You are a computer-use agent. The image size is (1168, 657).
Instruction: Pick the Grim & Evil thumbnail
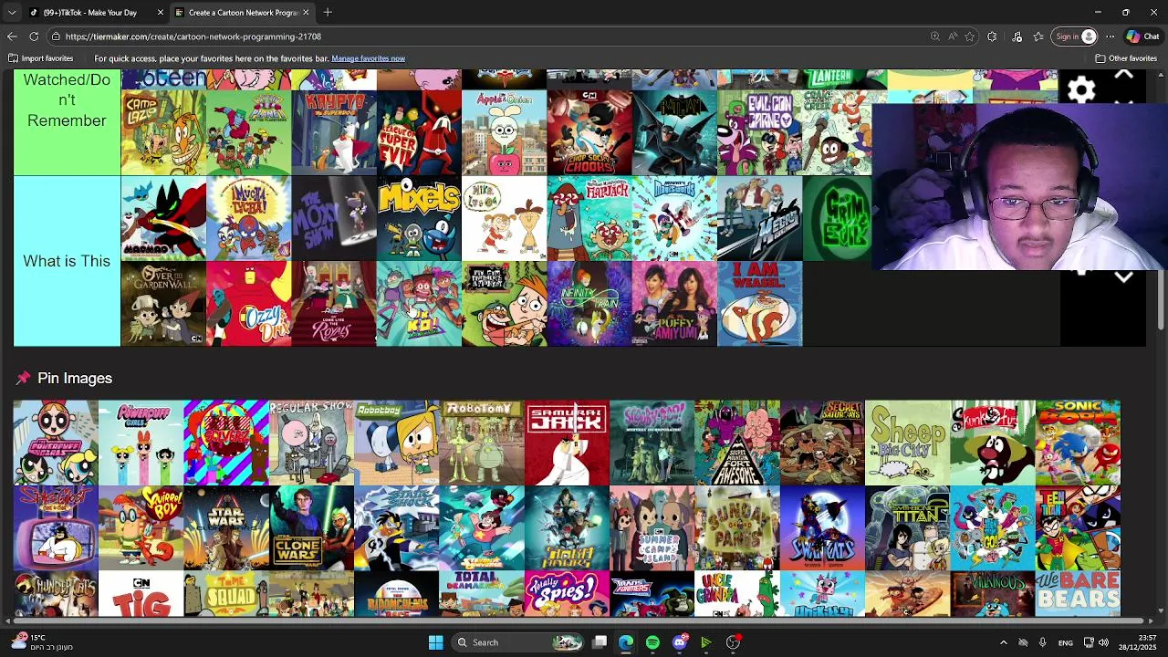pyautogui.click(x=838, y=218)
